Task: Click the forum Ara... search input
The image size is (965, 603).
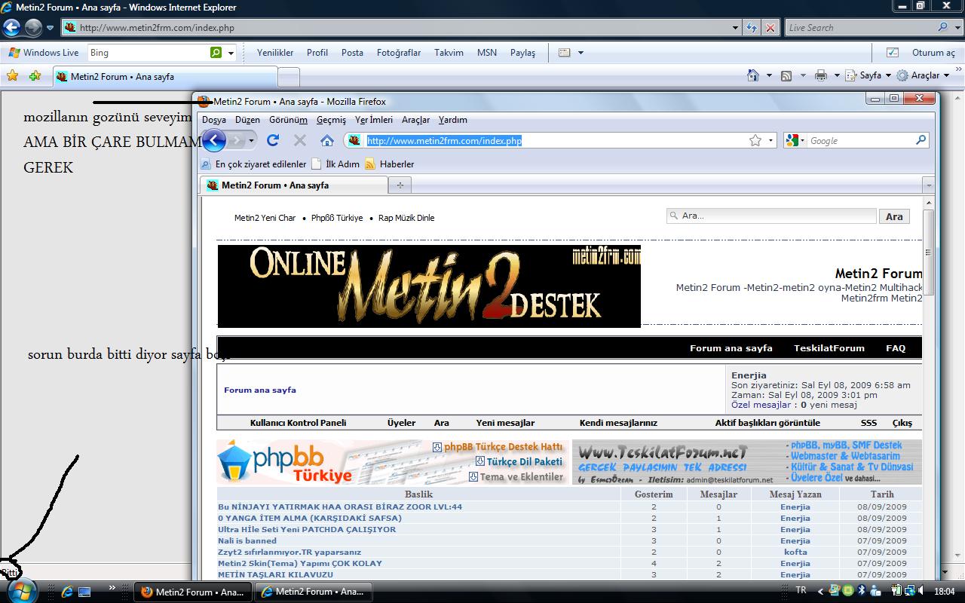Action: pyautogui.click(x=772, y=216)
